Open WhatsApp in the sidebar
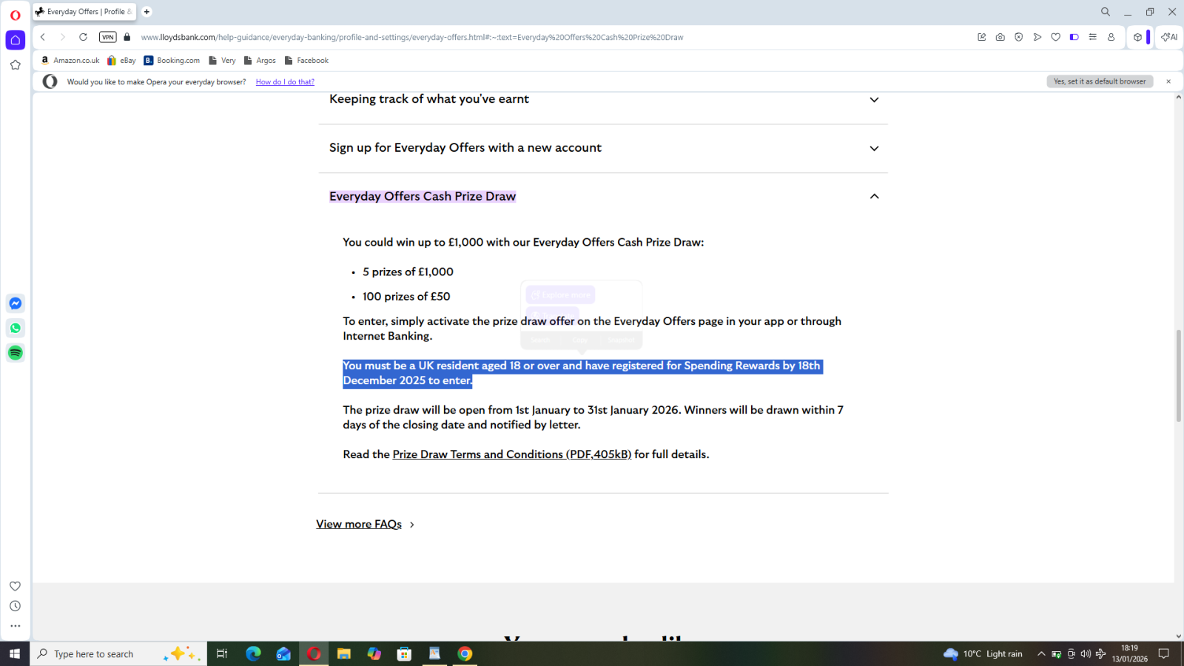This screenshot has width=1184, height=666. tap(15, 328)
